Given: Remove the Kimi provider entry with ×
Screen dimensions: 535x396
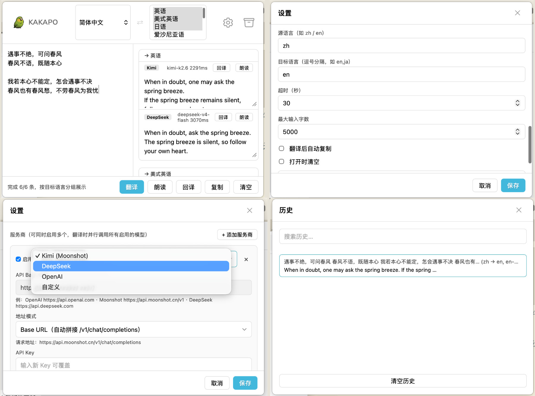Looking at the screenshot, I should pyautogui.click(x=246, y=259).
